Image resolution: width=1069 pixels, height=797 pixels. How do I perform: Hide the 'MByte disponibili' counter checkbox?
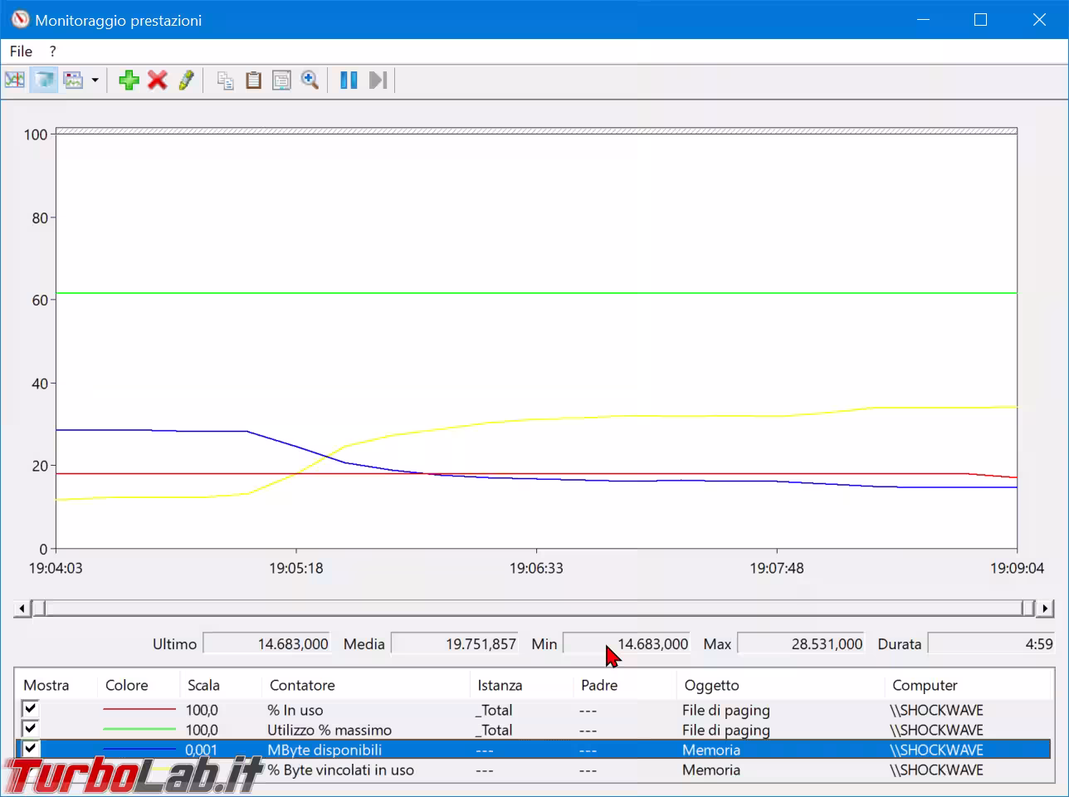tap(31, 749)
